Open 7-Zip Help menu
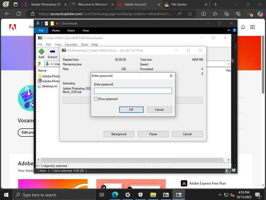This screenshot has width=266, height=200. (95, 44)
